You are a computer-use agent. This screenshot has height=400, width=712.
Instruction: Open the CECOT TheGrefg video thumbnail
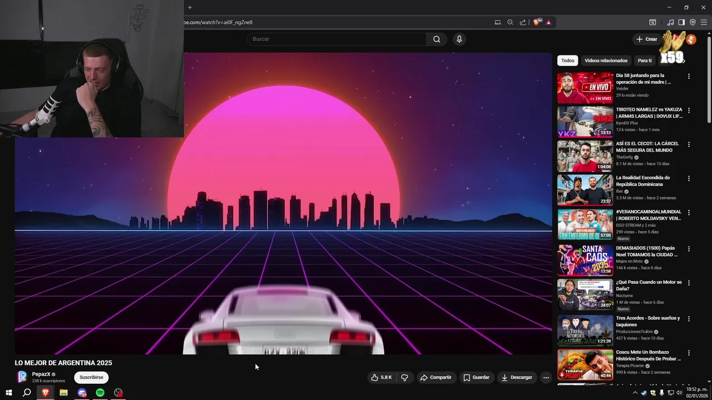point(585,156)
